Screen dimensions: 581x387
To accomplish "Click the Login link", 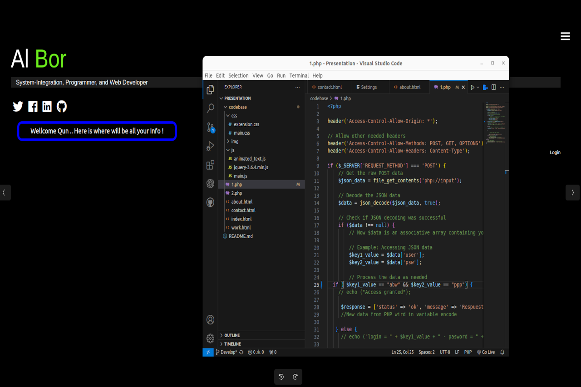I will click(x=555, y=152).
